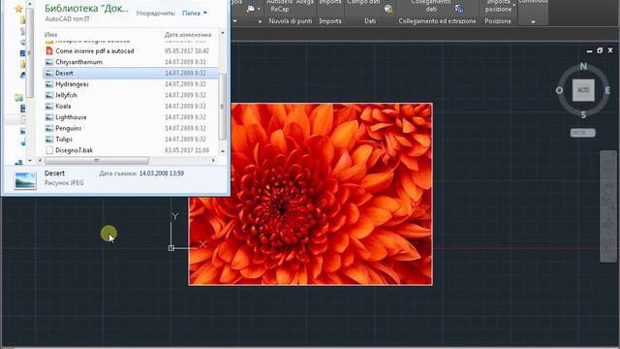Click the Desert preview thumbnail in details pane
The width and height of the screenshot is (620, 349).
pyautogui.click(x=25, y=181)
